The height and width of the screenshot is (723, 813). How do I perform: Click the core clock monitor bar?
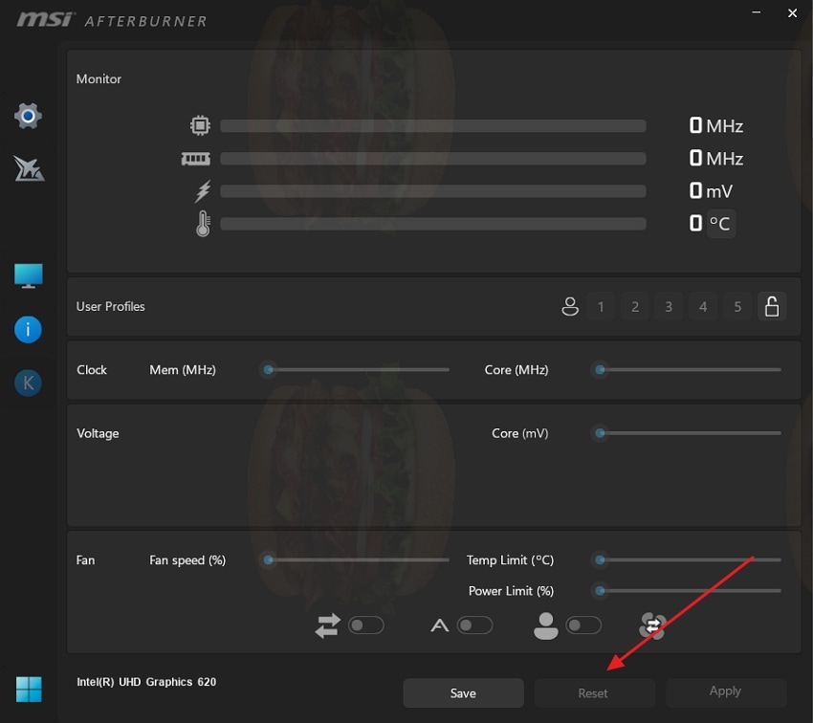[433, 126]
